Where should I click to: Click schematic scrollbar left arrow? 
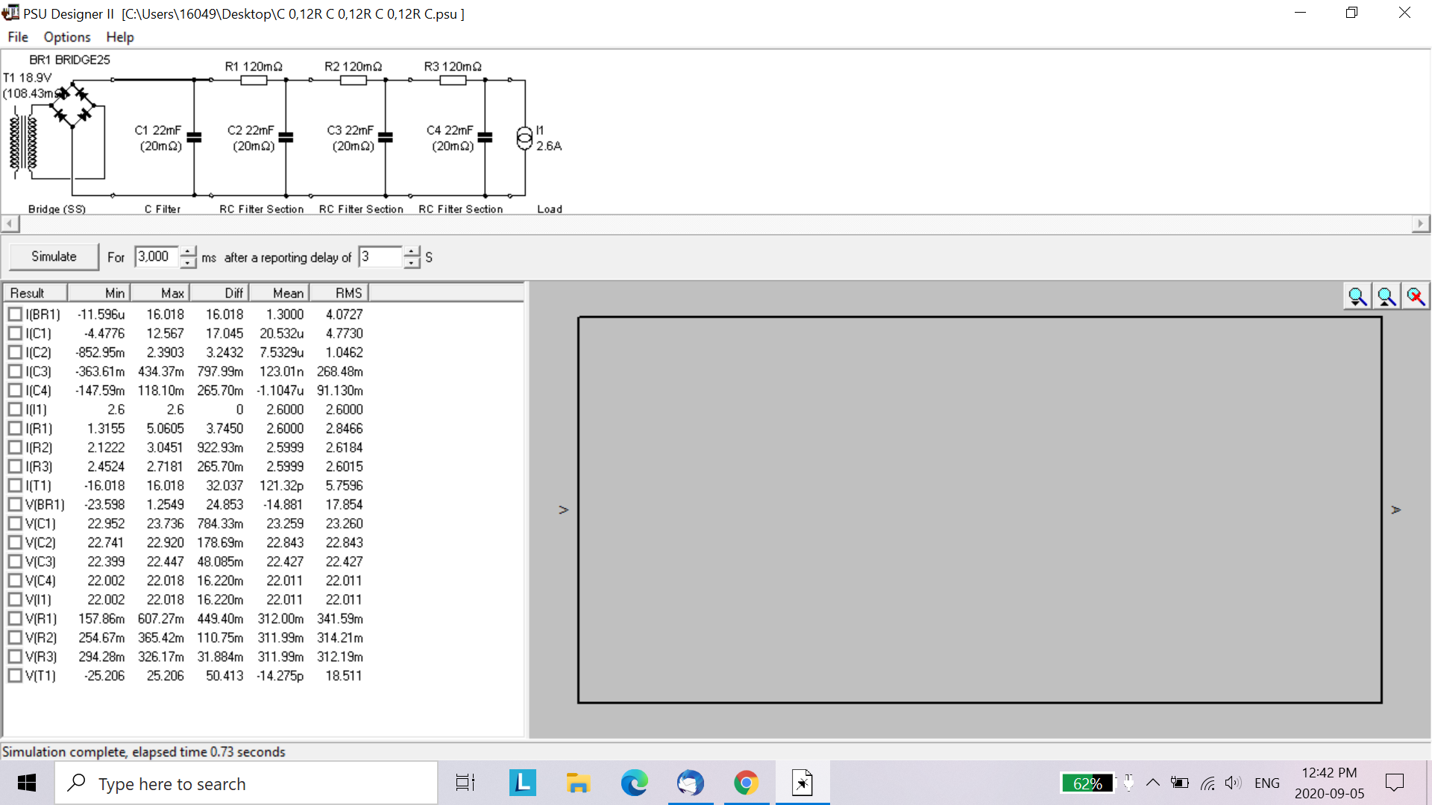click(10, 224)
